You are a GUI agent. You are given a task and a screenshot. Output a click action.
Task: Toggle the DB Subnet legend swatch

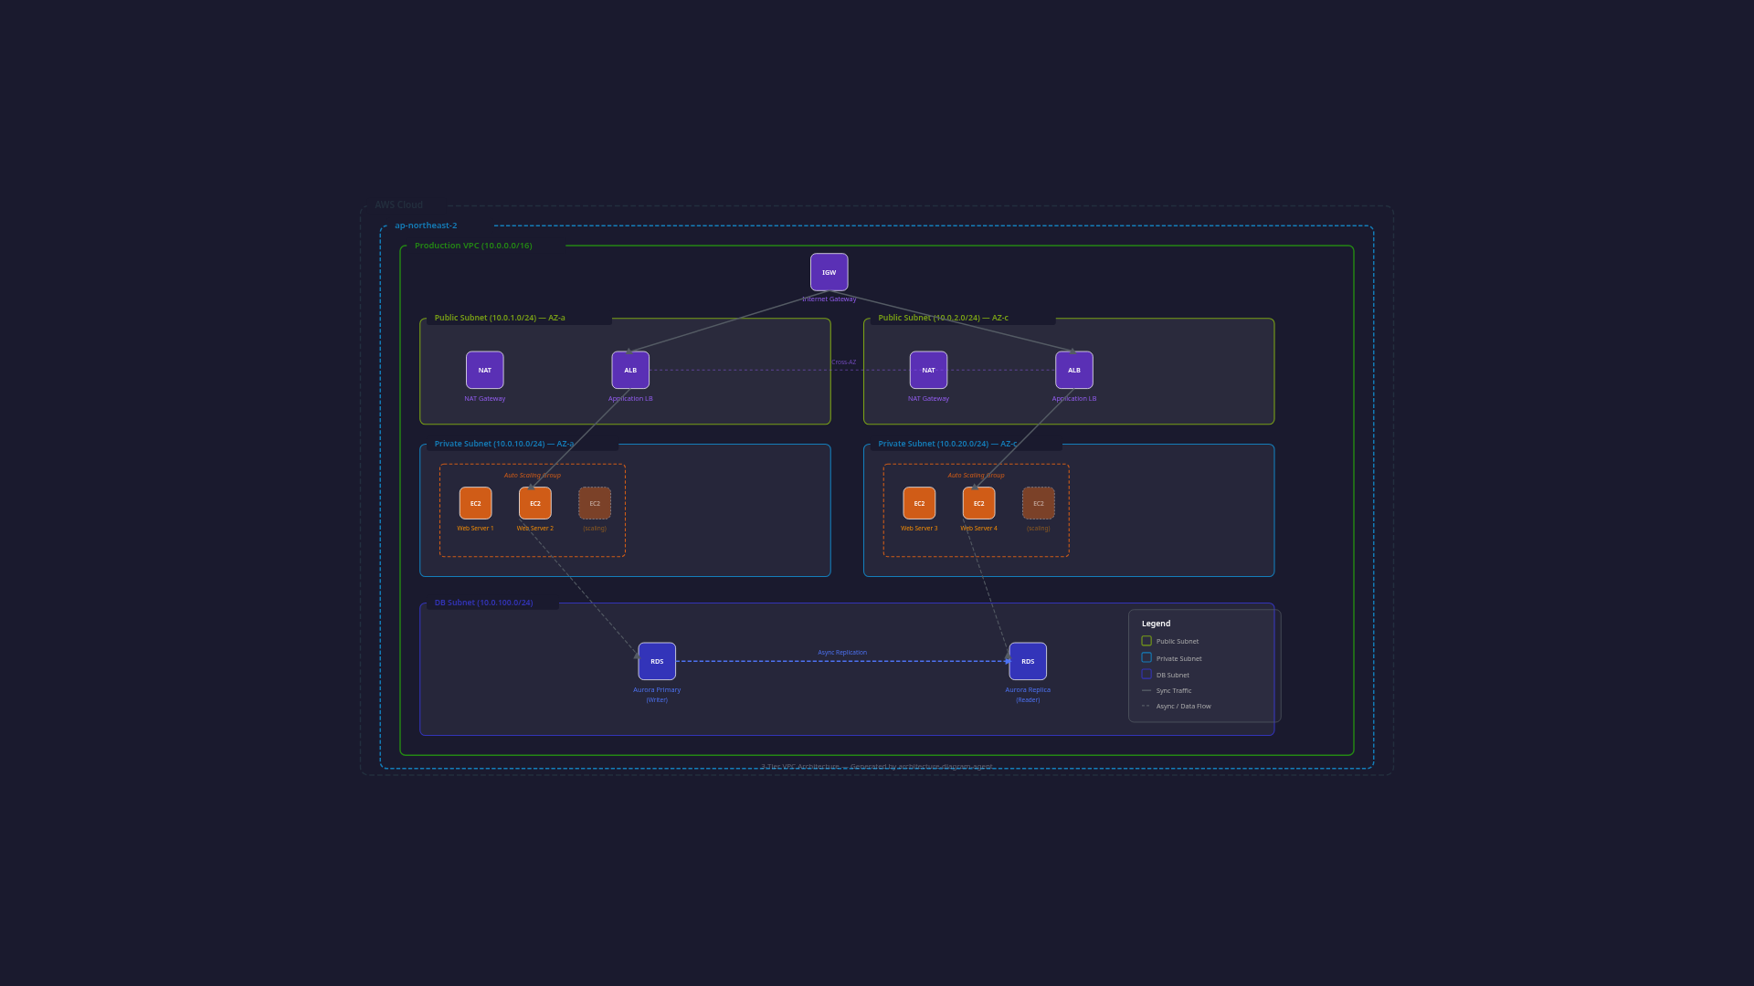coord(1146,674)
